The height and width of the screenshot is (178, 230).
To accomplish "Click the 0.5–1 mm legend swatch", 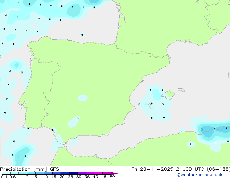I will (x=15, y=173).
